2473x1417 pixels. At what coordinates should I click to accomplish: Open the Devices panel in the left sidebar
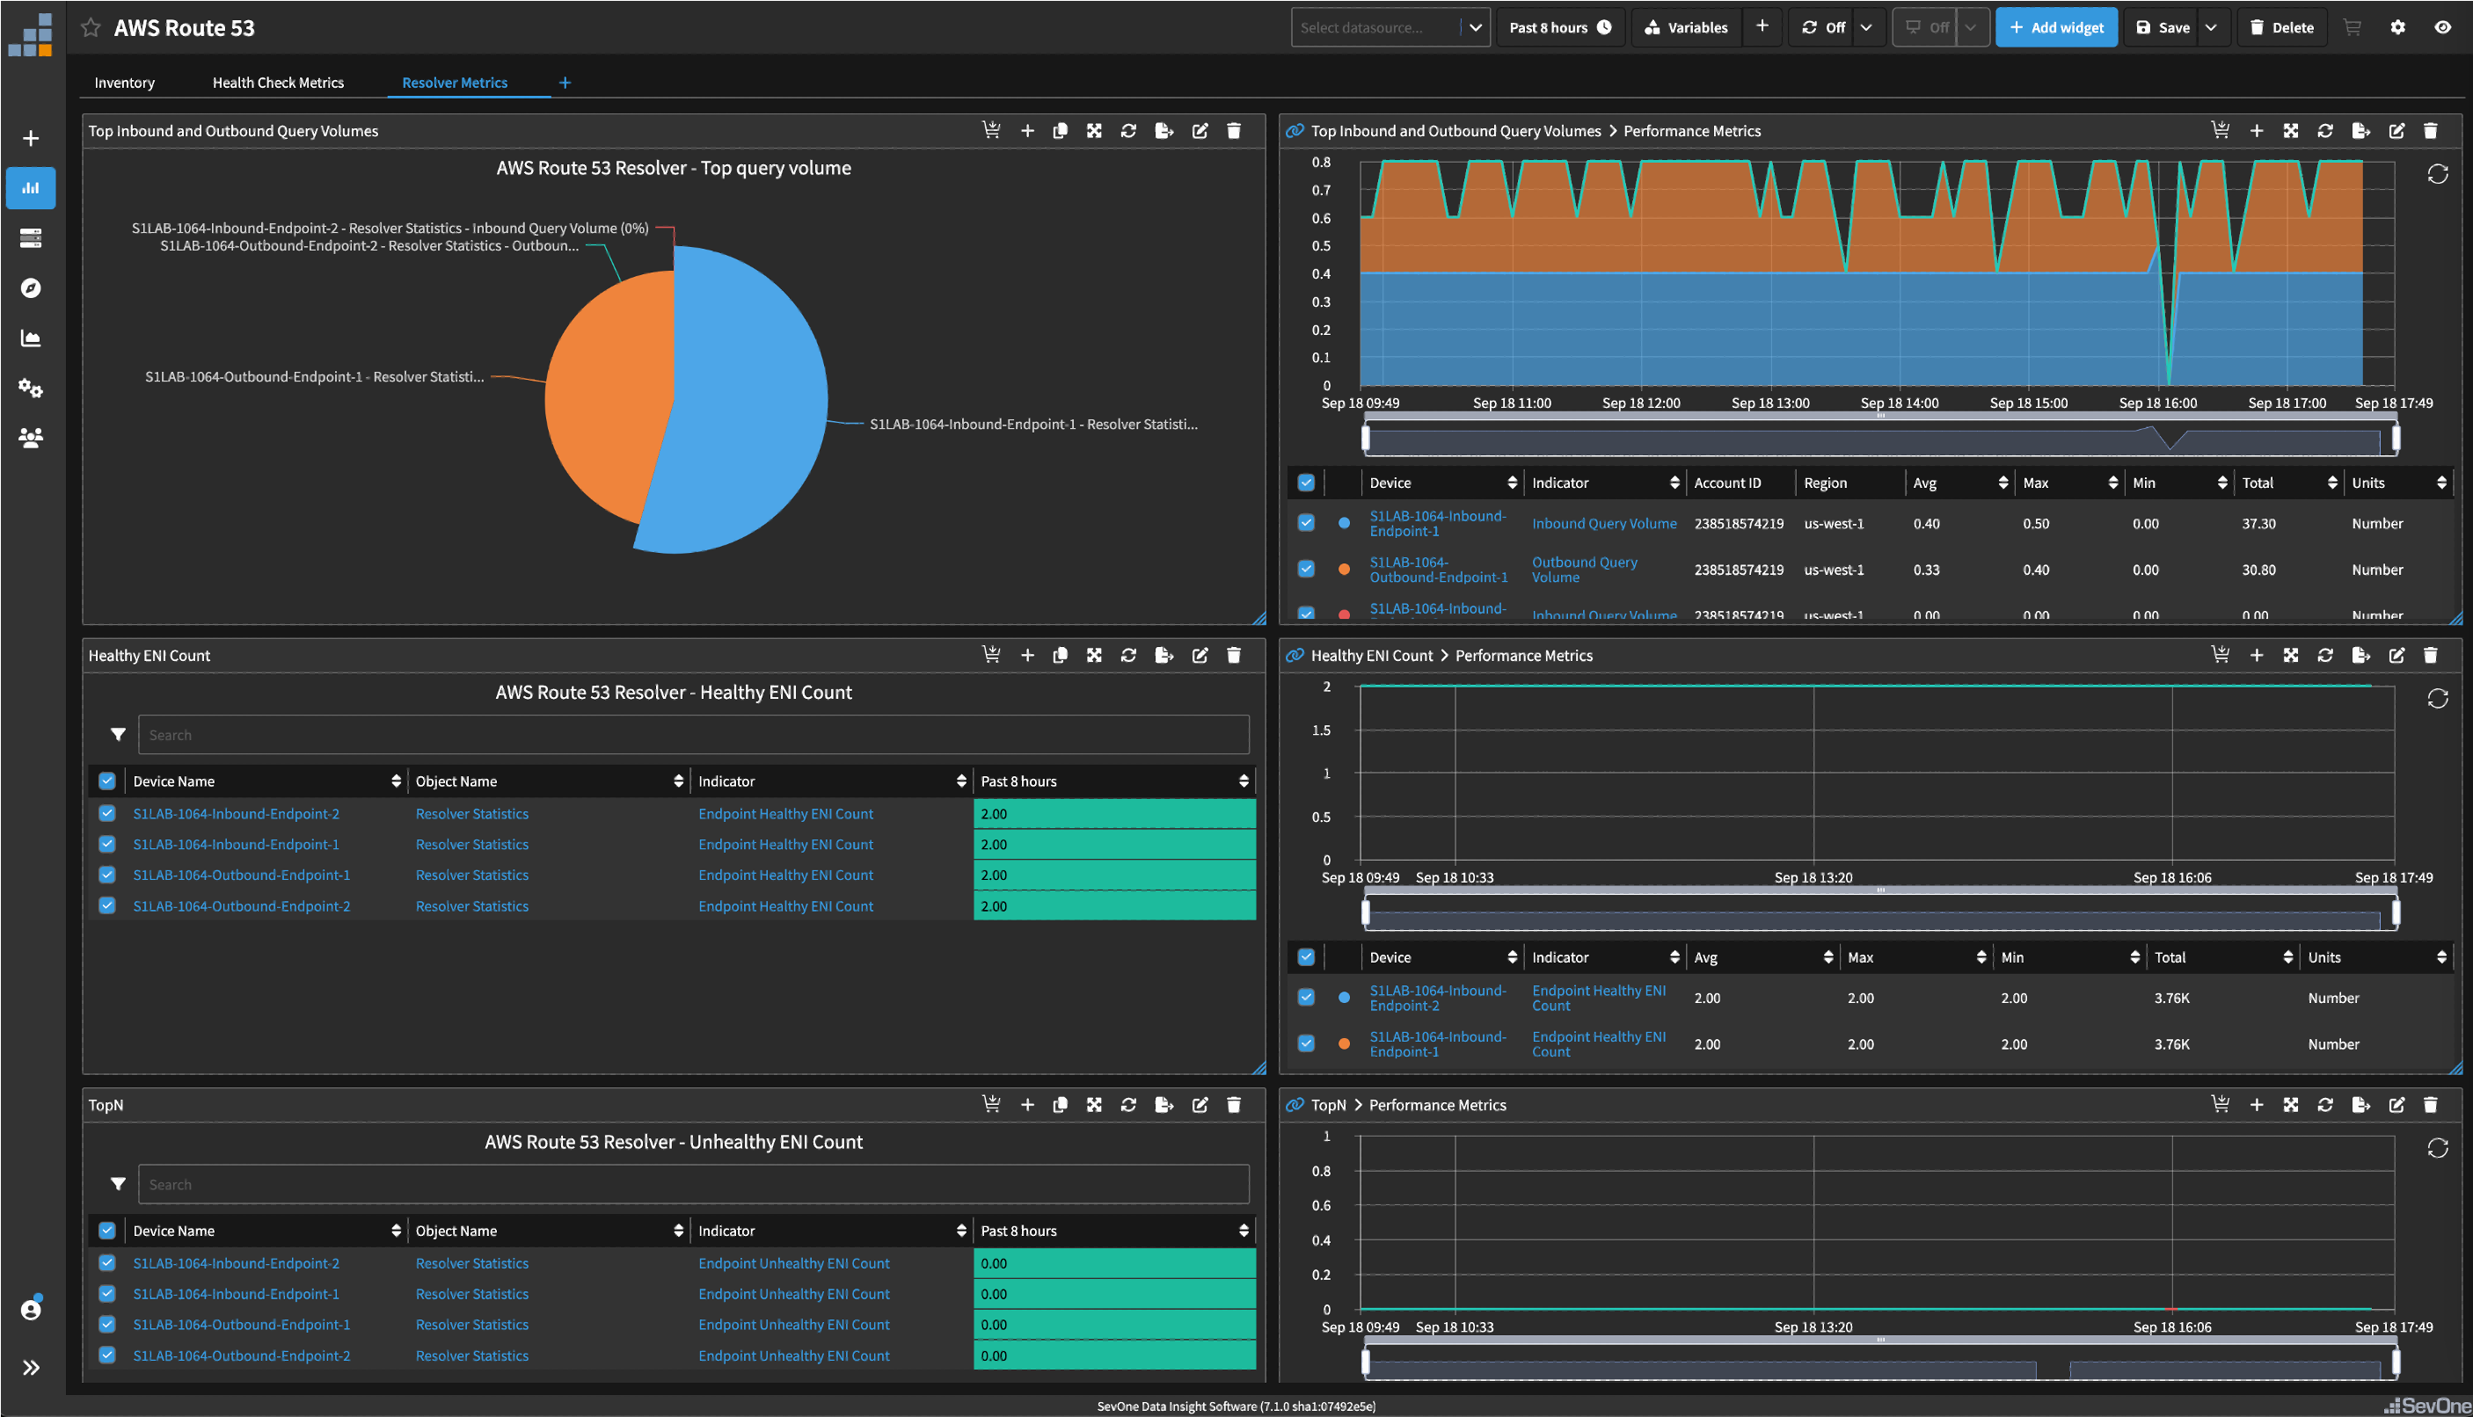coord(30,237)
